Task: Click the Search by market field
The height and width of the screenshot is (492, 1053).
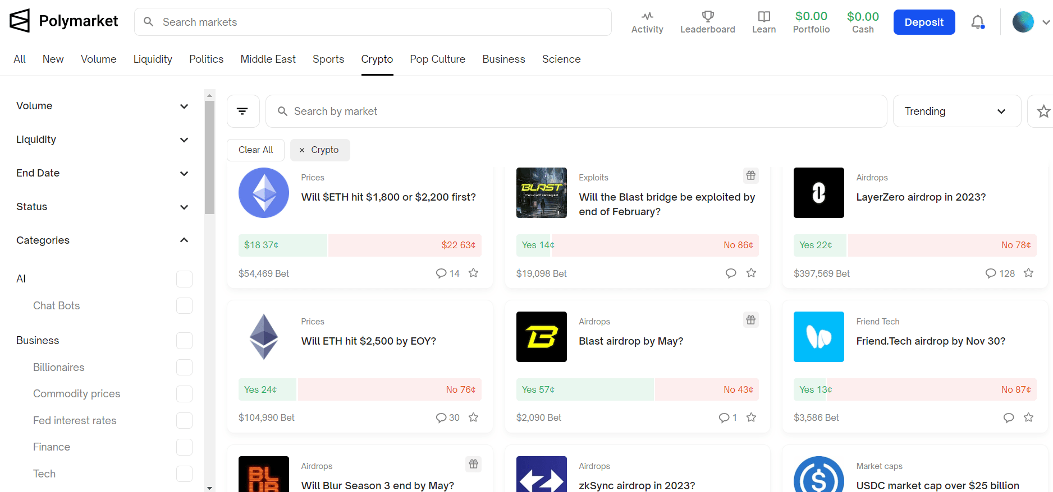Action: tap(576, 111)
